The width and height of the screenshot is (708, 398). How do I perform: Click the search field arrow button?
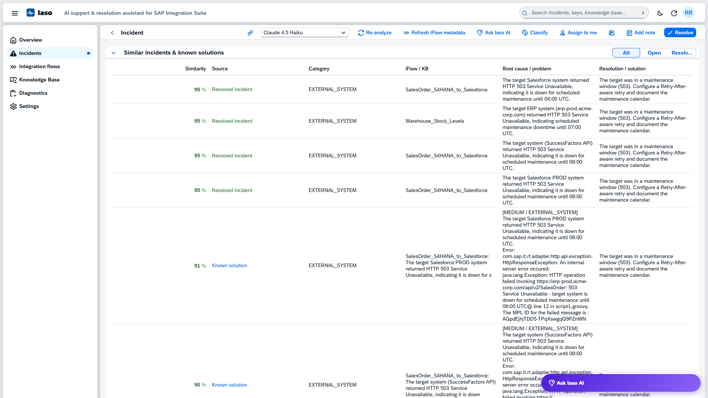click(643, 13)
